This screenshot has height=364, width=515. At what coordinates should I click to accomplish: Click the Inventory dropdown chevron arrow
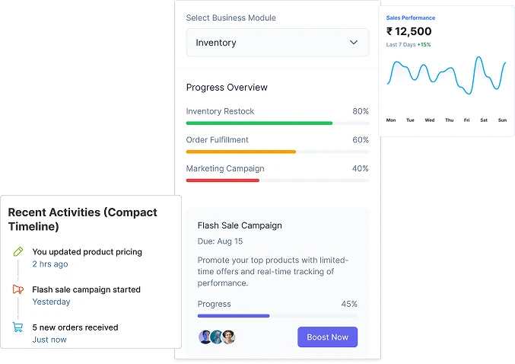click(x=354, y=43)
